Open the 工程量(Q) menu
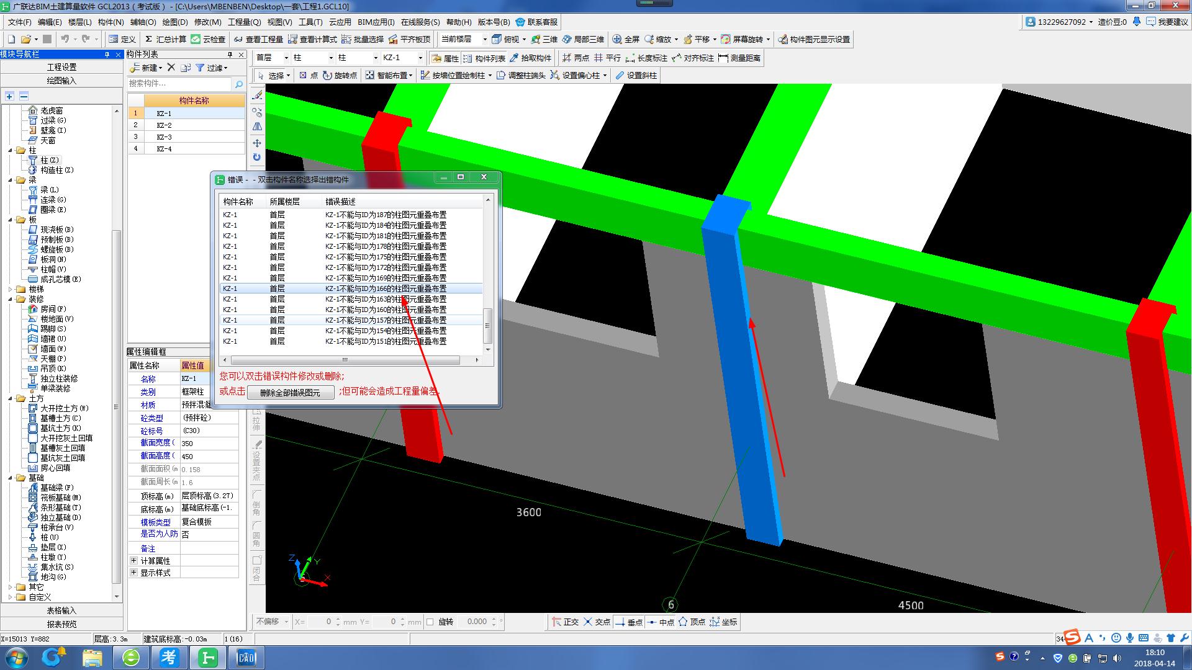The width and height of the screenshot is (1192, 670). click(244, 22)
